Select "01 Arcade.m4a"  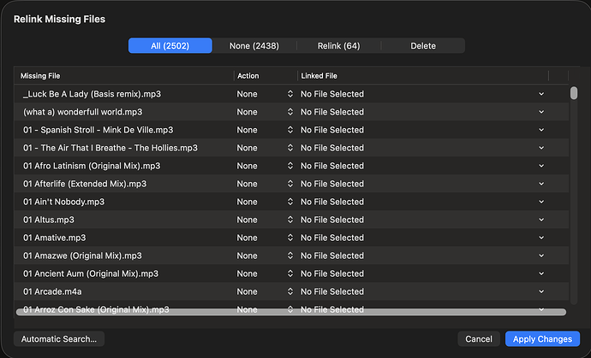(x=52, y=291)
